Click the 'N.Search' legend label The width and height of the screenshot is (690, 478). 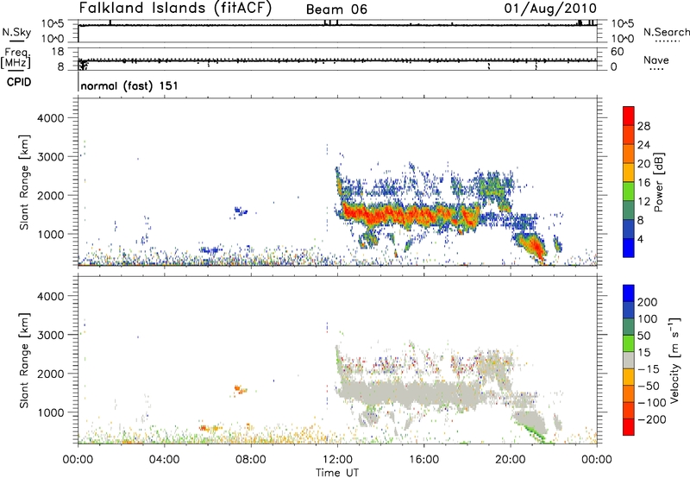pos(666,32)
